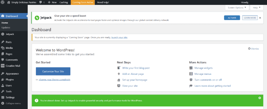267x109 pixels.
Task: Close the green Jetpack setup notice
Action: [x=260, y=98]
